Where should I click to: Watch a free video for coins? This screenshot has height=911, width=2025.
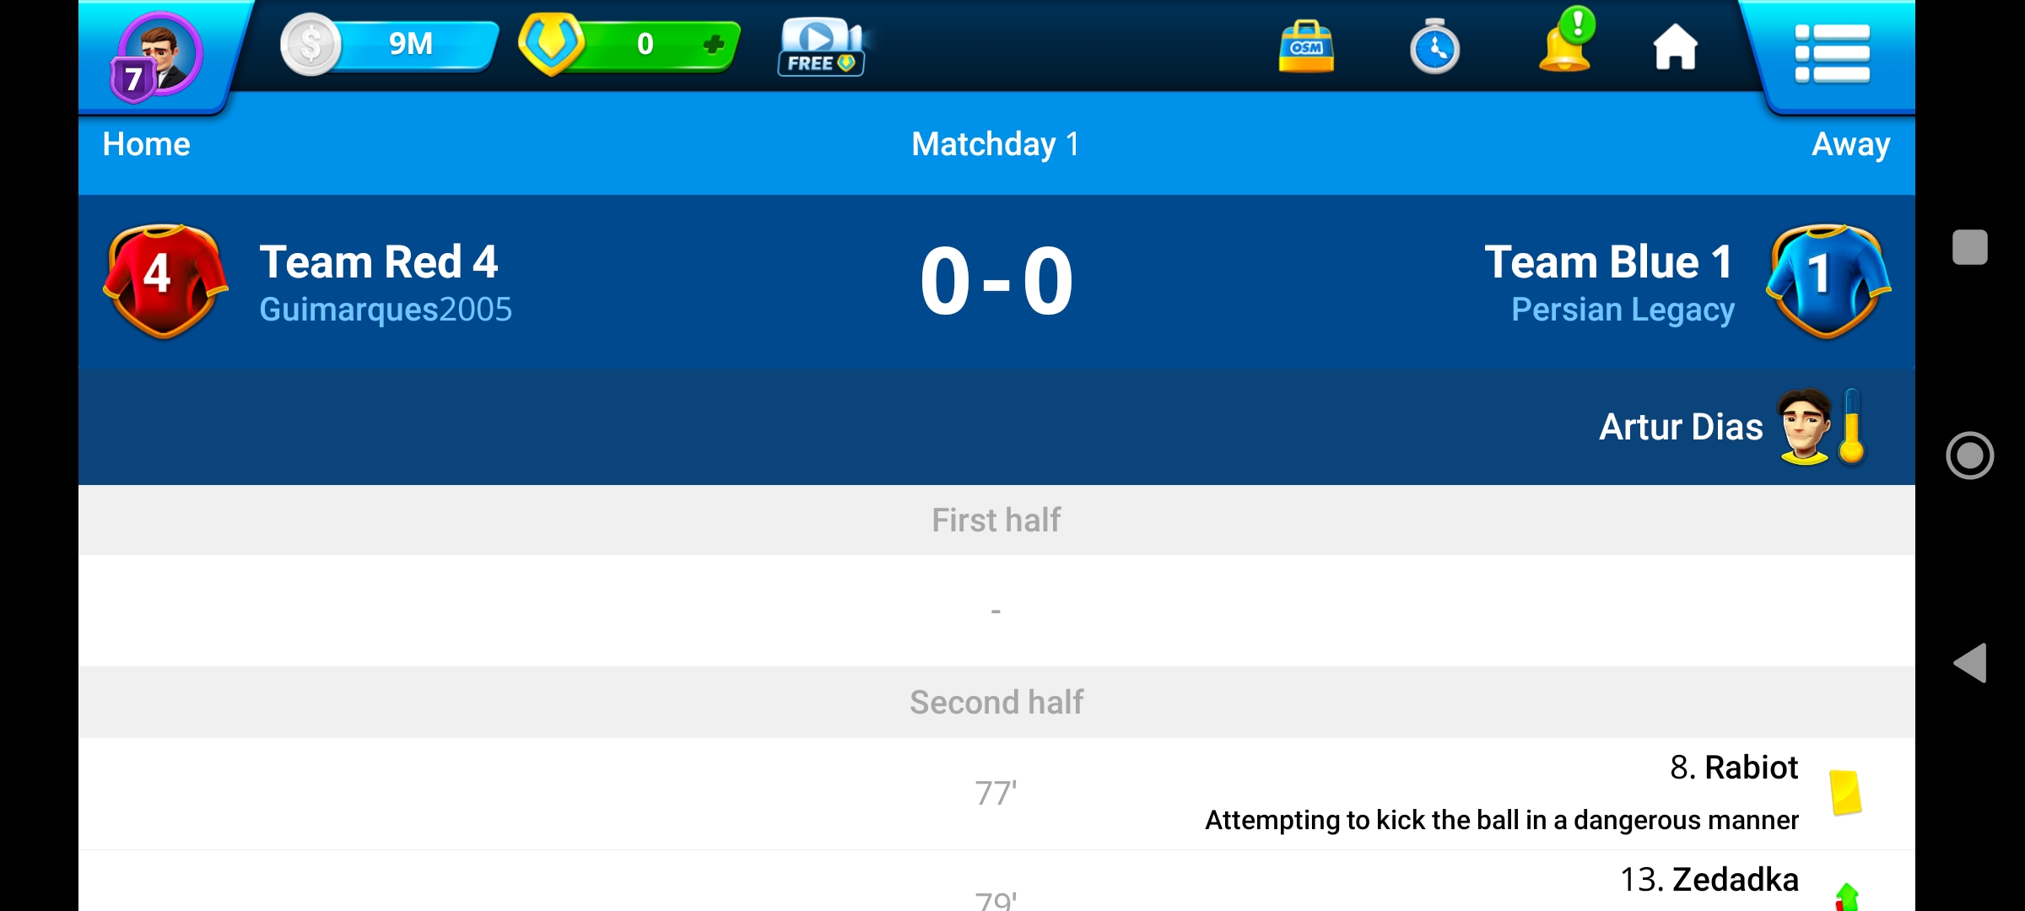point(821,47)
